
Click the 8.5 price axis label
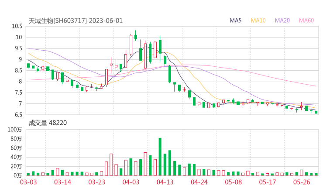tap(18, 70)
